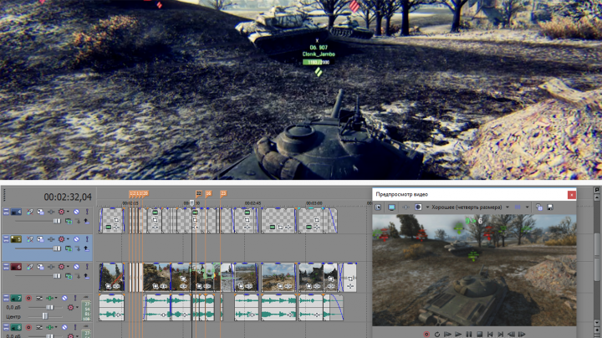Click make compositing parent arrow on track 5

tap(86, 248)
